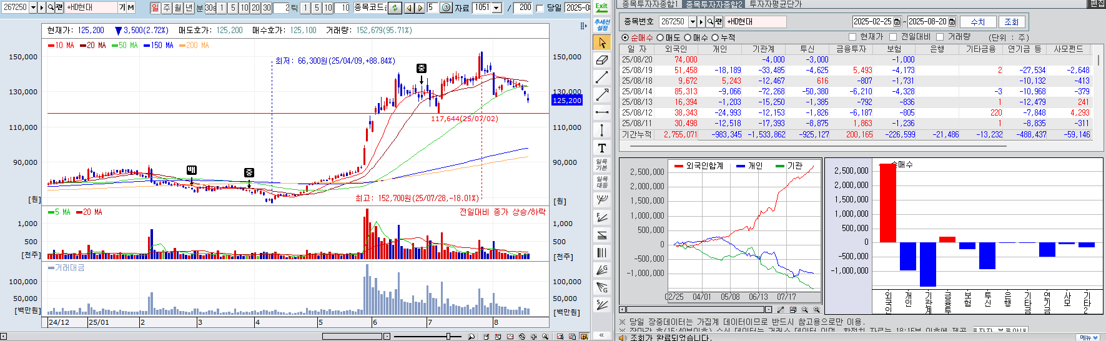This screenshot has height=341, width=1106.
Task: Open 추세선 설정 trendline settings
Action: (601, 25)
